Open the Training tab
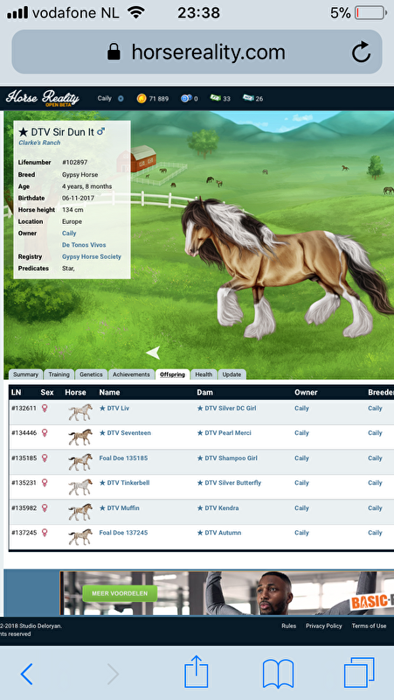This screenshot has height=700, width=394. [59, 374]
